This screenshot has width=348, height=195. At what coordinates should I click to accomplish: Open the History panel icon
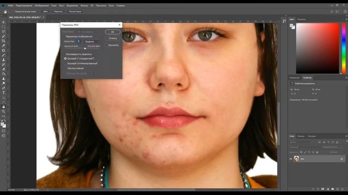(x=284, y=21)
